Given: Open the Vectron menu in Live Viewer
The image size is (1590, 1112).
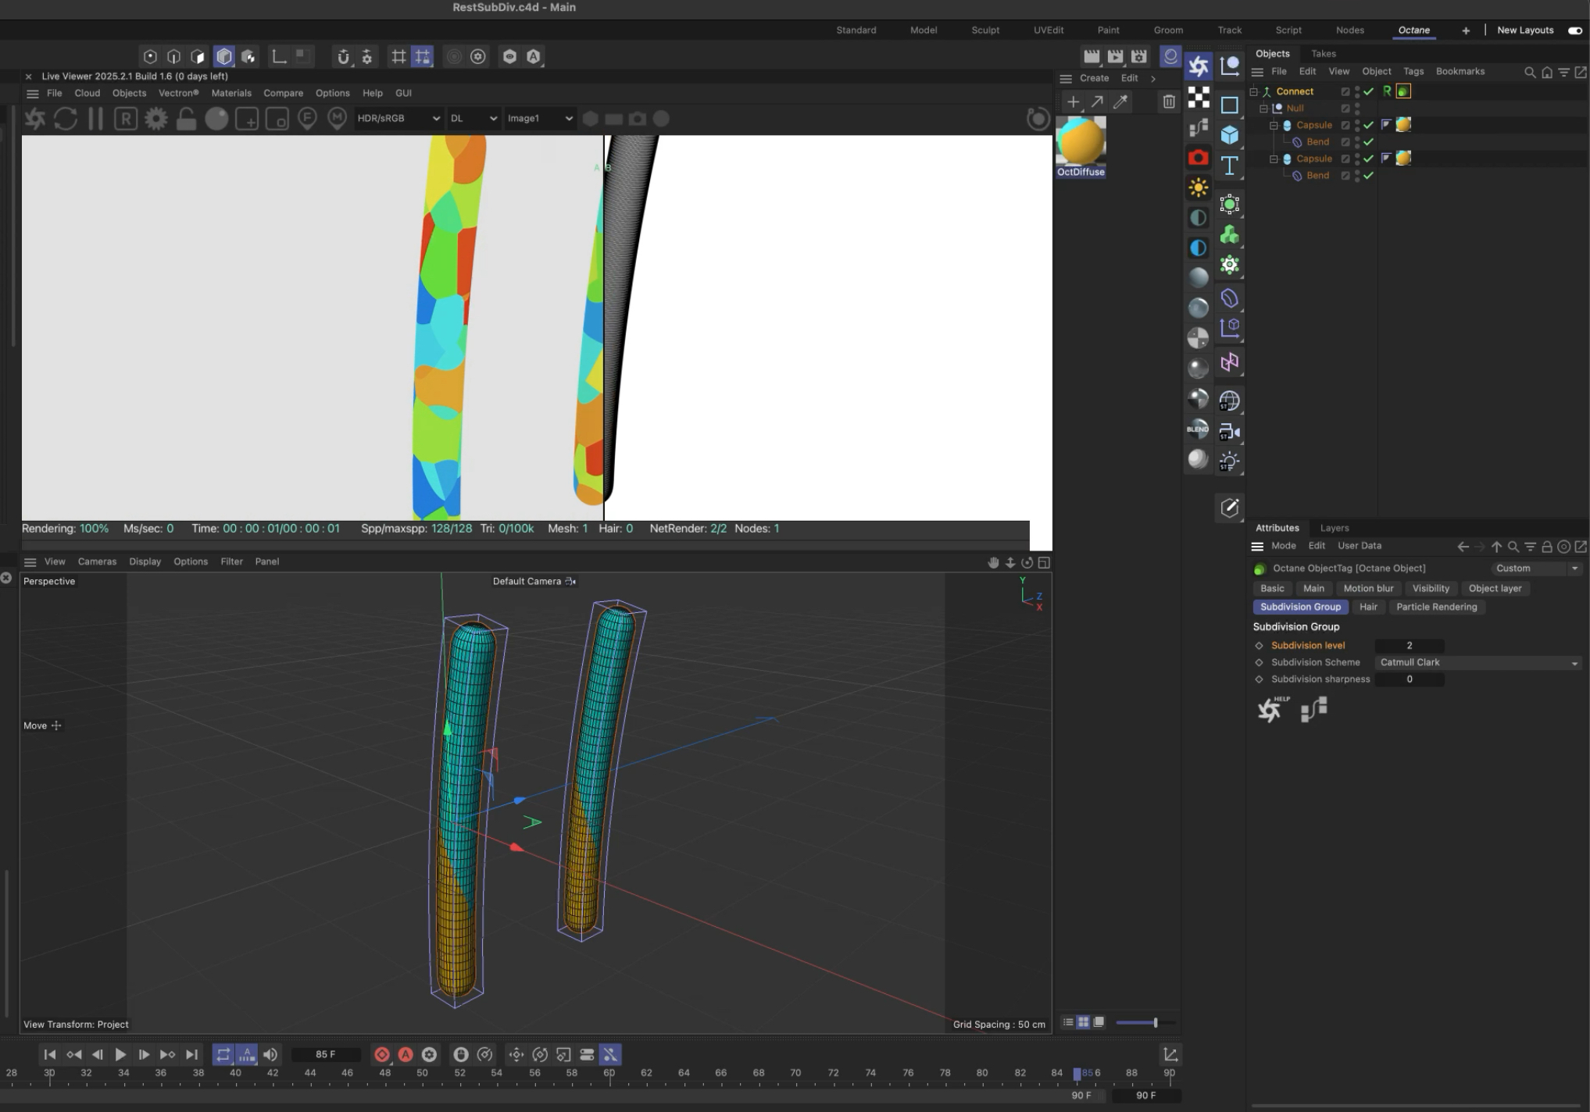Looking at the screenshot, I should [178, 93].
